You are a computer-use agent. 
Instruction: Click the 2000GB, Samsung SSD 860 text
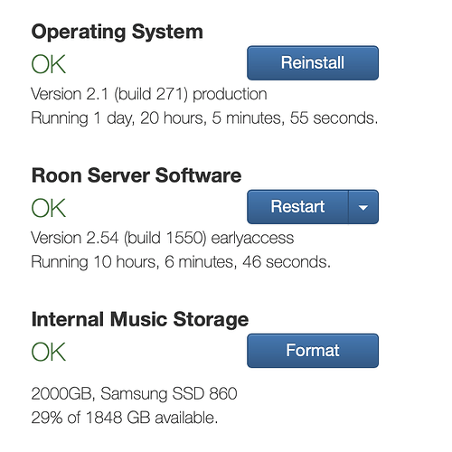click(x=134, y=393)
